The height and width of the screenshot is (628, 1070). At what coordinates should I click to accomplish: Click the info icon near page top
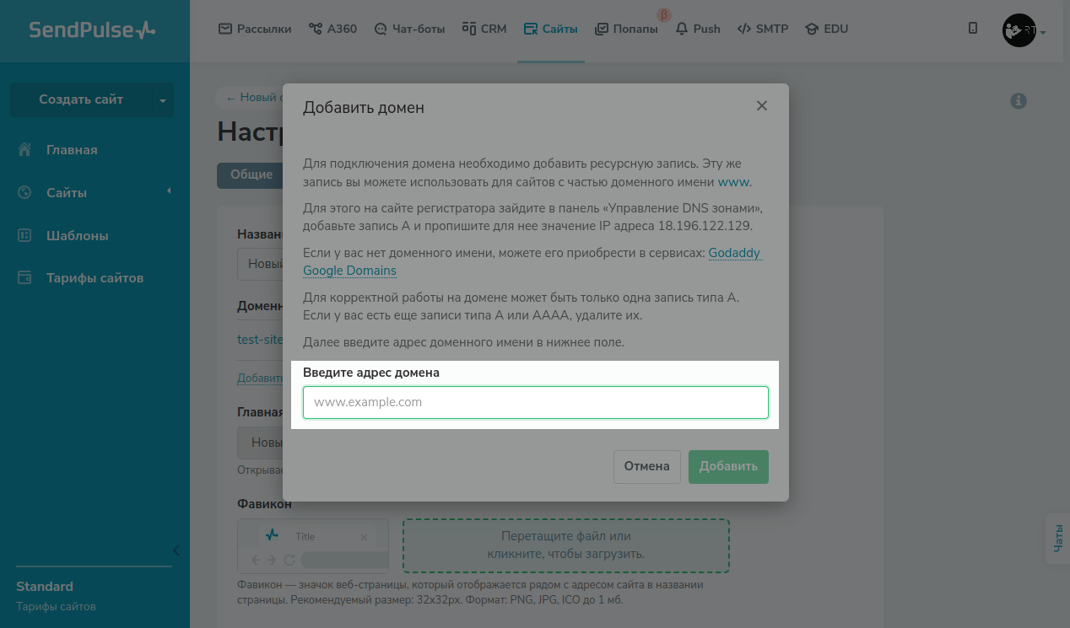(1019, 101)
